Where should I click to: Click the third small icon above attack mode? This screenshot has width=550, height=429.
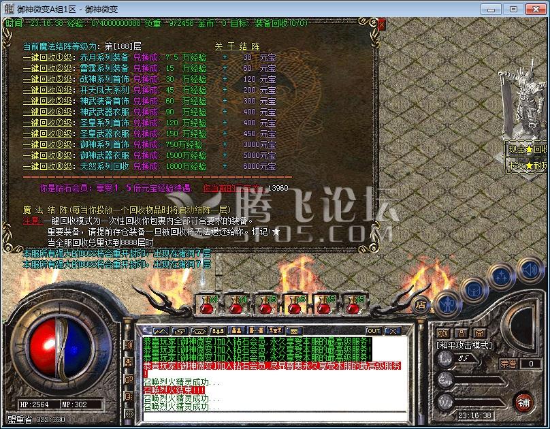(479, 333)
